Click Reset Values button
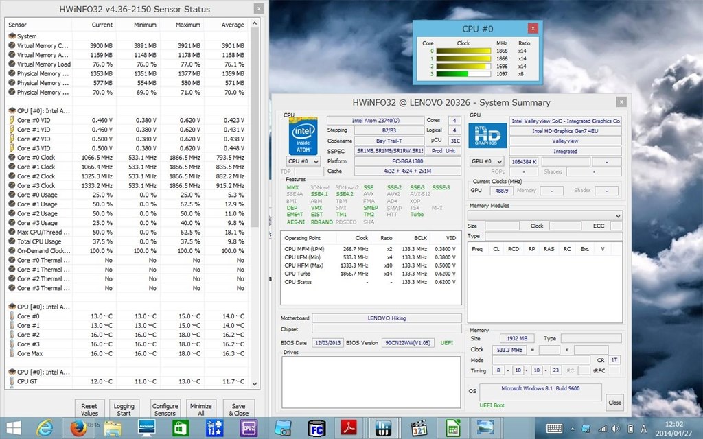Viewport: 703px width, 439px height. pos(89,410)
